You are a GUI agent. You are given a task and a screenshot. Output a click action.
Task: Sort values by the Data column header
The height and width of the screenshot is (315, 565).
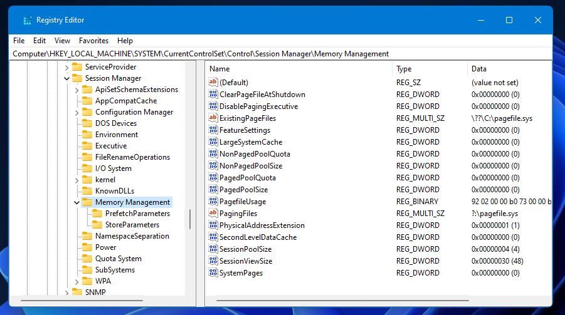pyautogui.click(x=510, y=69)
